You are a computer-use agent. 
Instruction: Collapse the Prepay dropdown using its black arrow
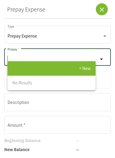click(x=101, y=59)
